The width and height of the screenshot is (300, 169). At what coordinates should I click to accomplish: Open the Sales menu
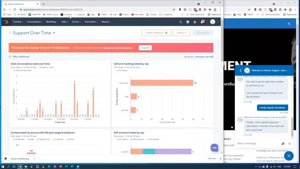(65, 22)
